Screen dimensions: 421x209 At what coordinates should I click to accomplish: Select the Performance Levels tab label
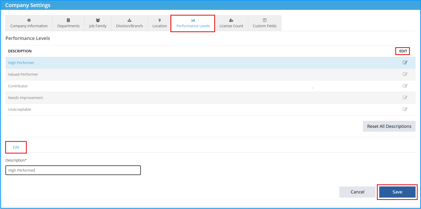193,26
